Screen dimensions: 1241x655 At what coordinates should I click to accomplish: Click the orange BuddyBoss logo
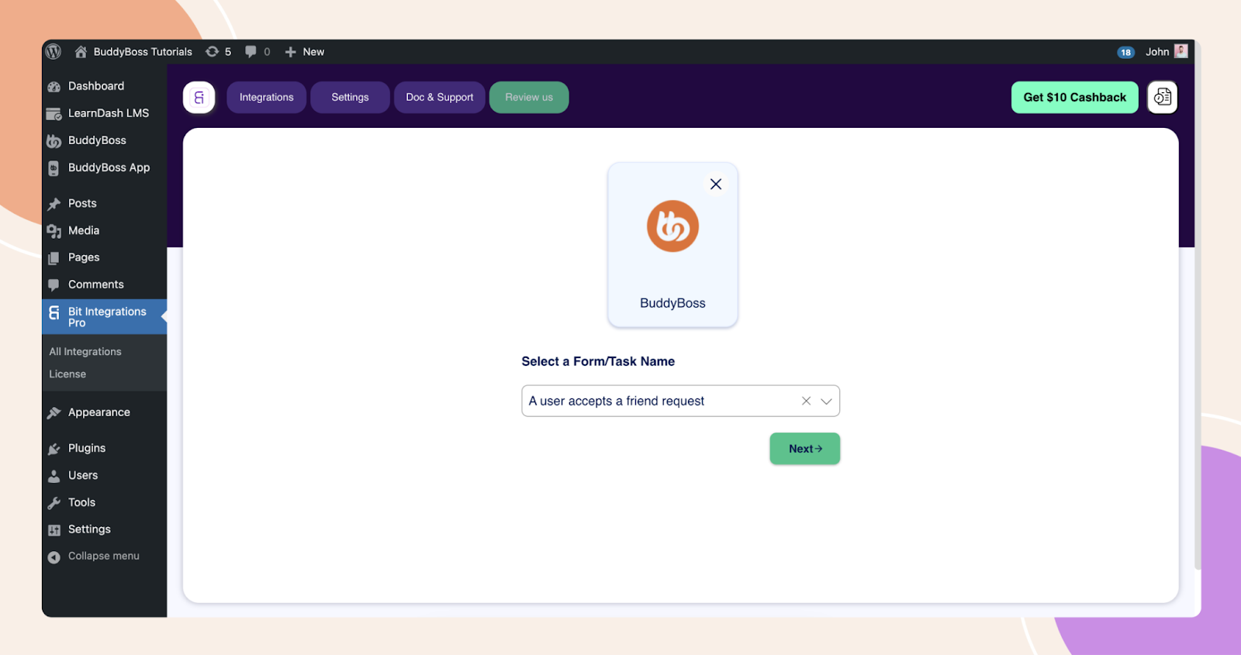[x=672, y=226]
